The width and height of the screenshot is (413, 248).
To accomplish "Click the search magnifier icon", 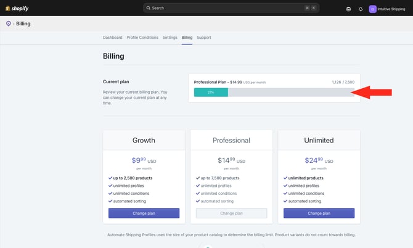I will (149, 8).
